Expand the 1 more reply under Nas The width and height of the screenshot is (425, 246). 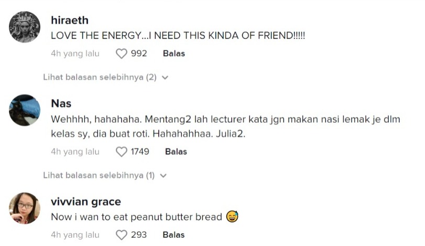(99, 175)
